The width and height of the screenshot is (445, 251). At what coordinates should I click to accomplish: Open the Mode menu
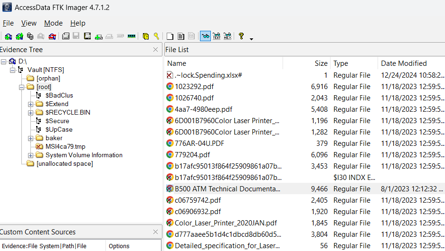coord(53,23)
